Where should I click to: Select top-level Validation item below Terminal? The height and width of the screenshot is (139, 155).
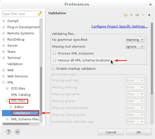click(15, 64)
